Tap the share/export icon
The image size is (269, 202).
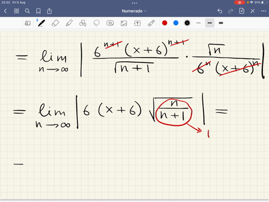tap(49, 11)
